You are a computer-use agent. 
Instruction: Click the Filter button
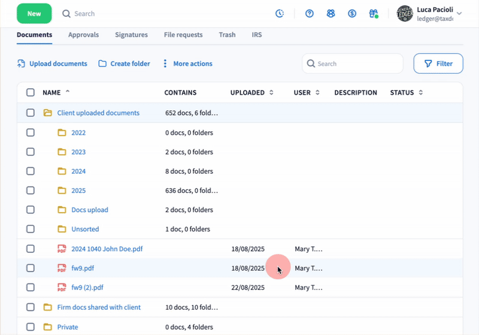pos(438,64)
